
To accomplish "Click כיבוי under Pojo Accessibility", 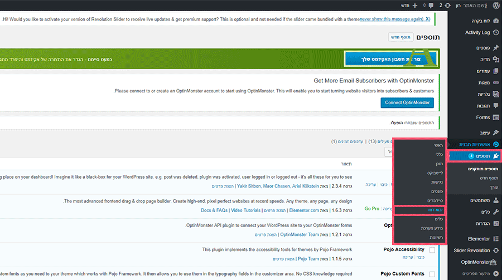I will tap(421, 257).
